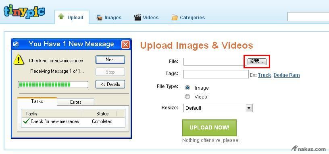Viewport: 329px width, 154px height.
Task: Click the browse button next to File
Action: point(257,61)
